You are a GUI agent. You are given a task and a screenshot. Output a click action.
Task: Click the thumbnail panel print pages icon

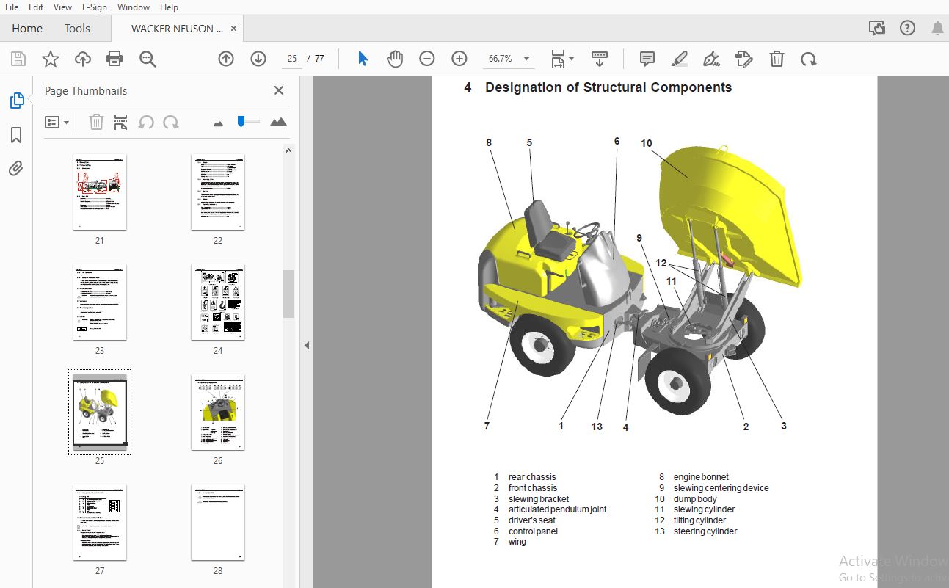click(121, 122)
